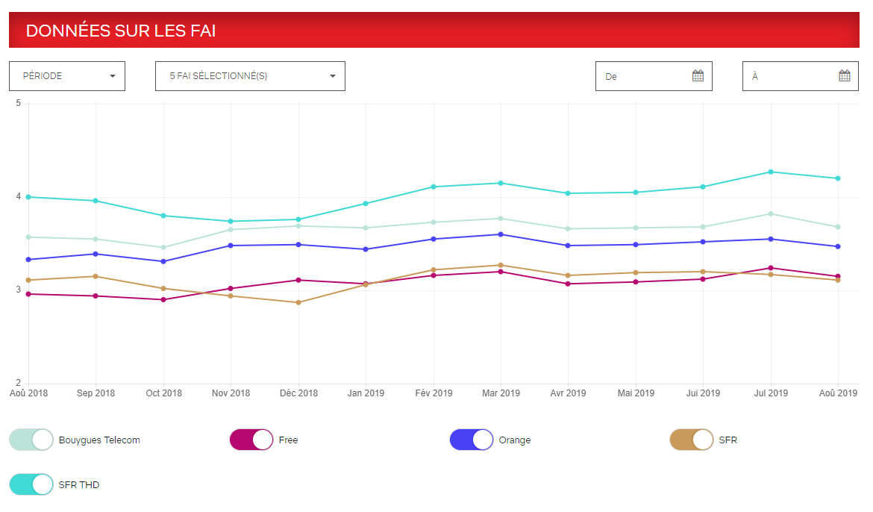Hide the SFR series with its switch
Viewport: 873px width, 512px height.
click(x=692, y=440)
